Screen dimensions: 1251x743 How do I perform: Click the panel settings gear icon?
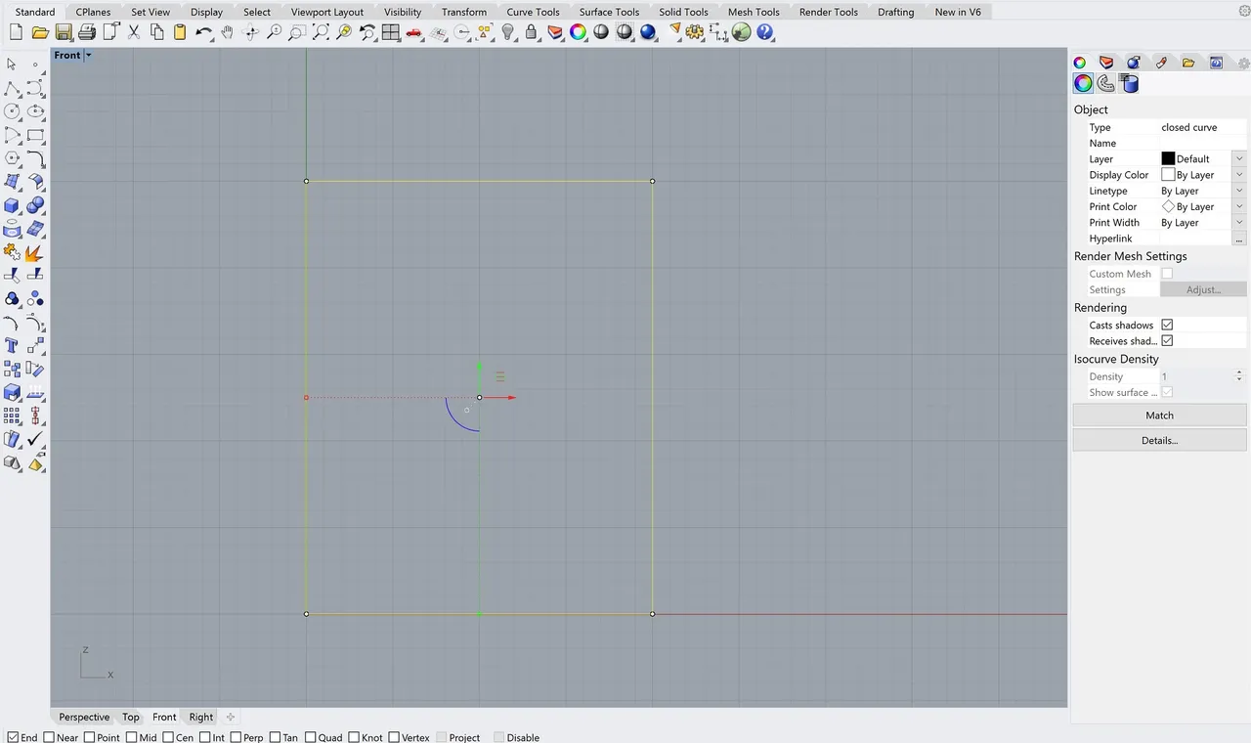click(x=1244, y=63)
